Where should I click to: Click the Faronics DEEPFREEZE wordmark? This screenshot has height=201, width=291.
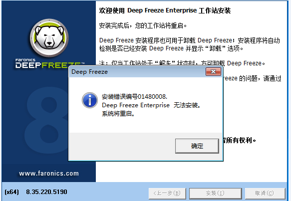[50, 63]
